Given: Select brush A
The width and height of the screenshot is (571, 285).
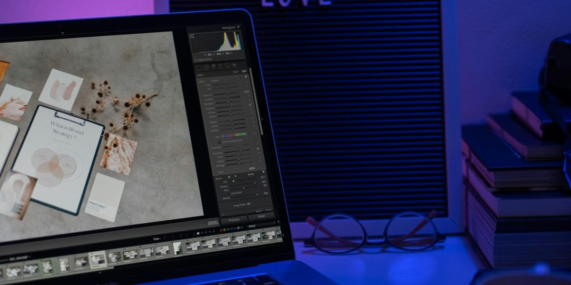Looking at the screenshot, I should [x=229, y=177].
